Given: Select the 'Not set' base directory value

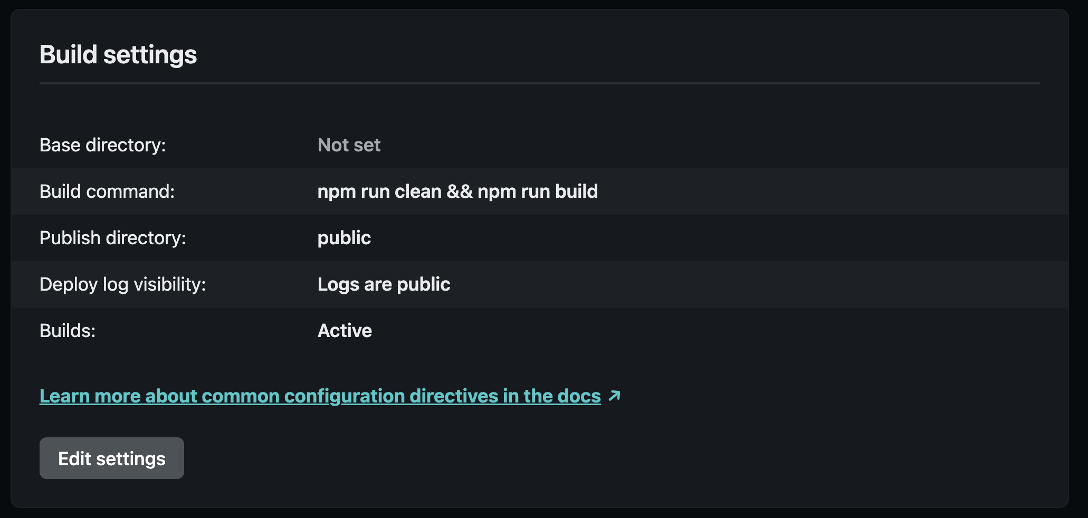Looking at the screenshot, I should pyautogui.click(x=348, y=145).
